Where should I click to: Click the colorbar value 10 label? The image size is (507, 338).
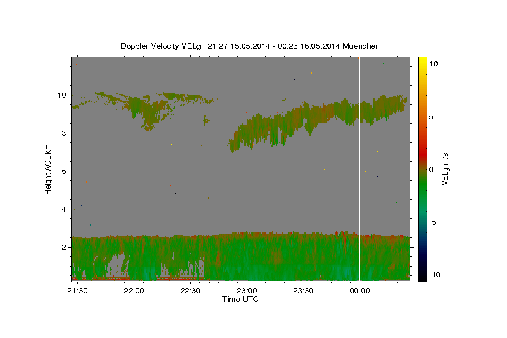pyautogui.click(x=433, y=63)
